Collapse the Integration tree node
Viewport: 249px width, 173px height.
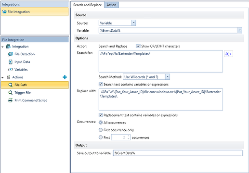(2, 47)
